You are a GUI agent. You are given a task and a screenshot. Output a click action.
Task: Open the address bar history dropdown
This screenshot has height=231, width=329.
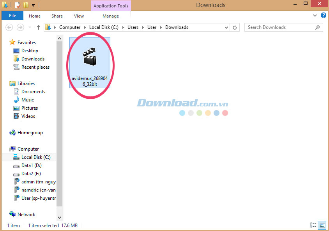pos(226,28)
